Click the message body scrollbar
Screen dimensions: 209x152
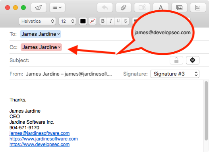pos(206,111)
